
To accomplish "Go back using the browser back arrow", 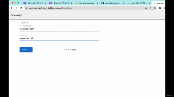I will [12, 8].
